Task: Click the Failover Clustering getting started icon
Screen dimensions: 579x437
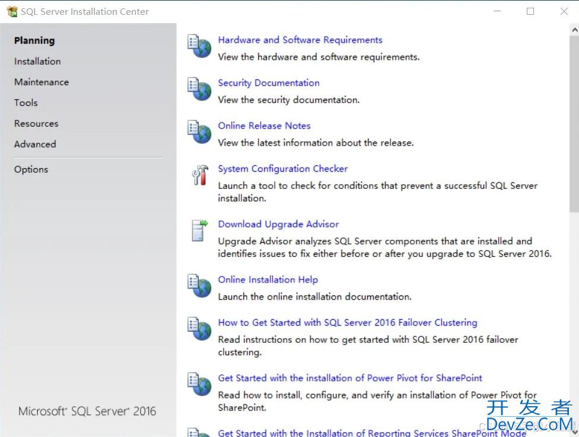Action: tap(199, 328)
